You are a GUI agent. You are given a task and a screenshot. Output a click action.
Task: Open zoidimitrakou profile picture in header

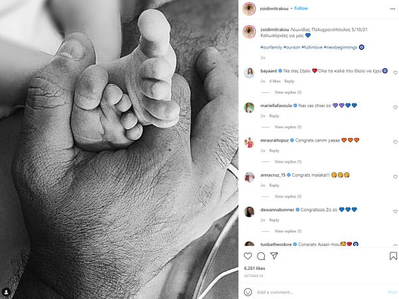tap(249, 9)
